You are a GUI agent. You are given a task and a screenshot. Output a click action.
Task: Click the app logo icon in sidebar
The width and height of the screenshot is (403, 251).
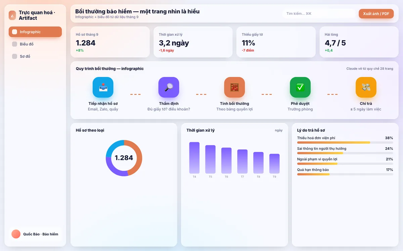click(x=12, y=15)
